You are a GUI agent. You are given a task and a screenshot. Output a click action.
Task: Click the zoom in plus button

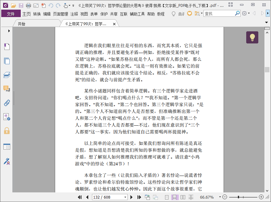pos(261,197)
